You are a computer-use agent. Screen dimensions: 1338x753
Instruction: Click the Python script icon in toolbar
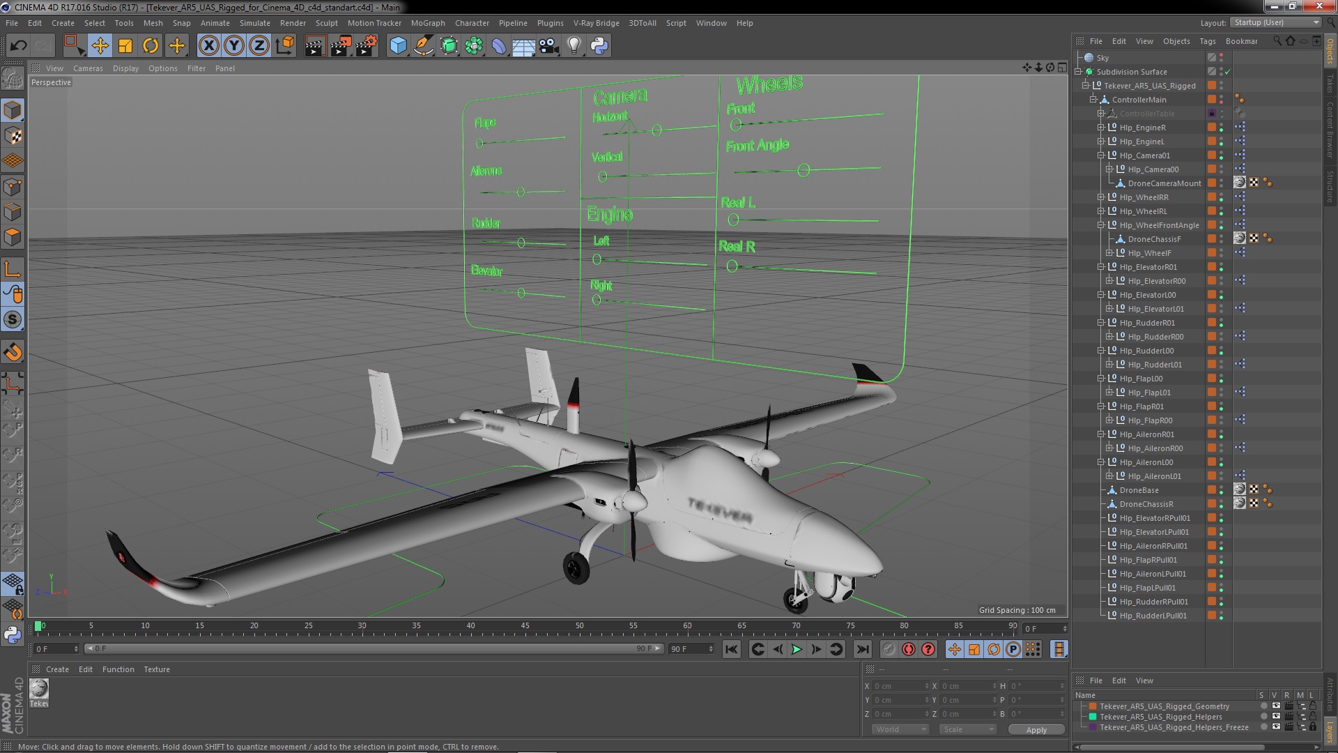599,46
